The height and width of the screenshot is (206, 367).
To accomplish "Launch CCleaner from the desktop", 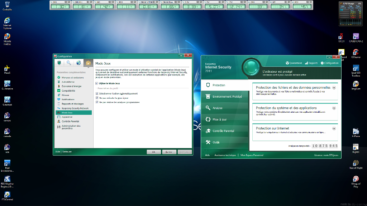I will [x=356, y=54].
